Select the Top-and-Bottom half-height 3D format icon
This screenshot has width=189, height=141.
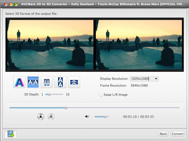[x=74, y=82]
